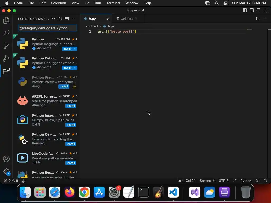Open Control Center in menu bar
Viewport: 271px width, 203px height.
coord(225,3)
